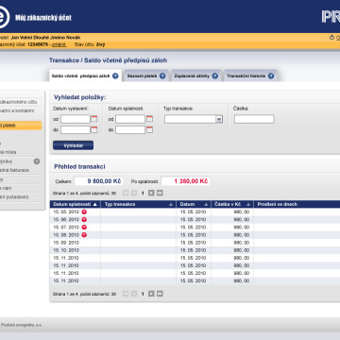Click the Vyhledat search button
This screenshot has height=340, width=340.
(73, 145)
